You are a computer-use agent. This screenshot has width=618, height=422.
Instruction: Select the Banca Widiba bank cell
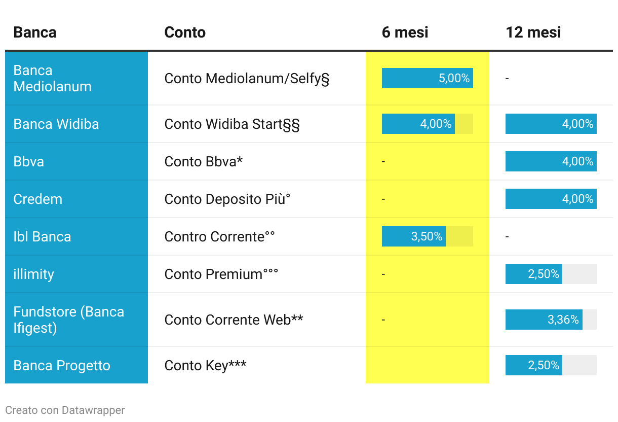[56, 124]
